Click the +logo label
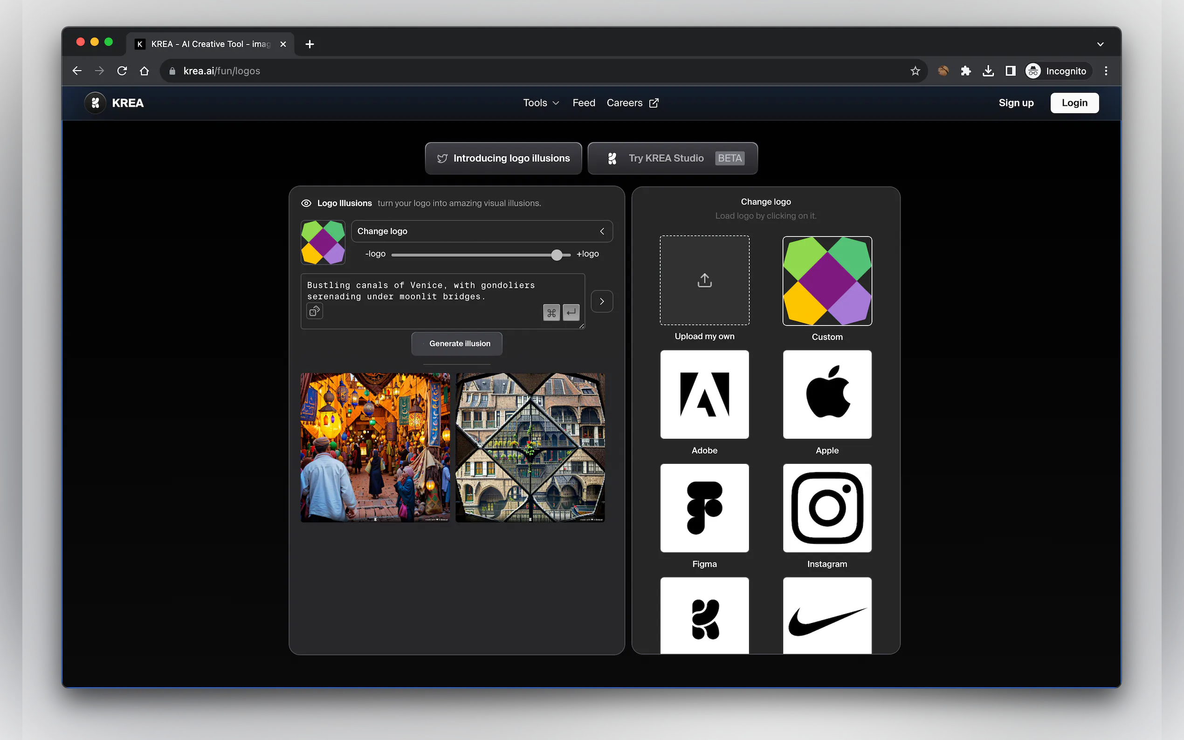Viewport: 1184px width, 740px height. tap(587, 254)
